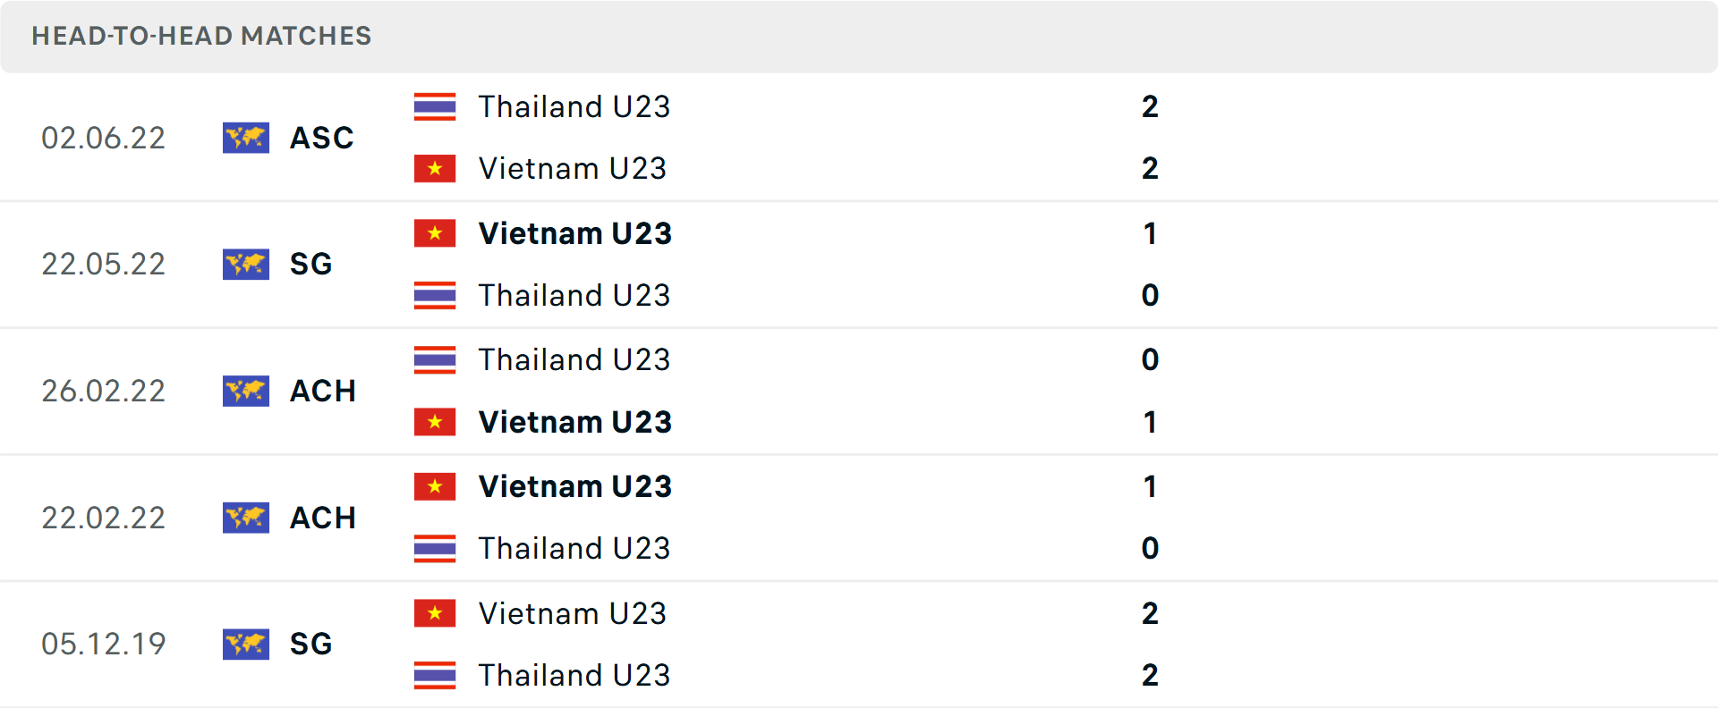The image size is (1718, 708).
Task: Click the score 2 of Thailand U23 first match
Action: 1151,106
